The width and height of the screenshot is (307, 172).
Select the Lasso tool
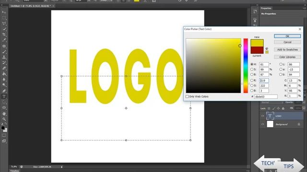coord(4,23)
